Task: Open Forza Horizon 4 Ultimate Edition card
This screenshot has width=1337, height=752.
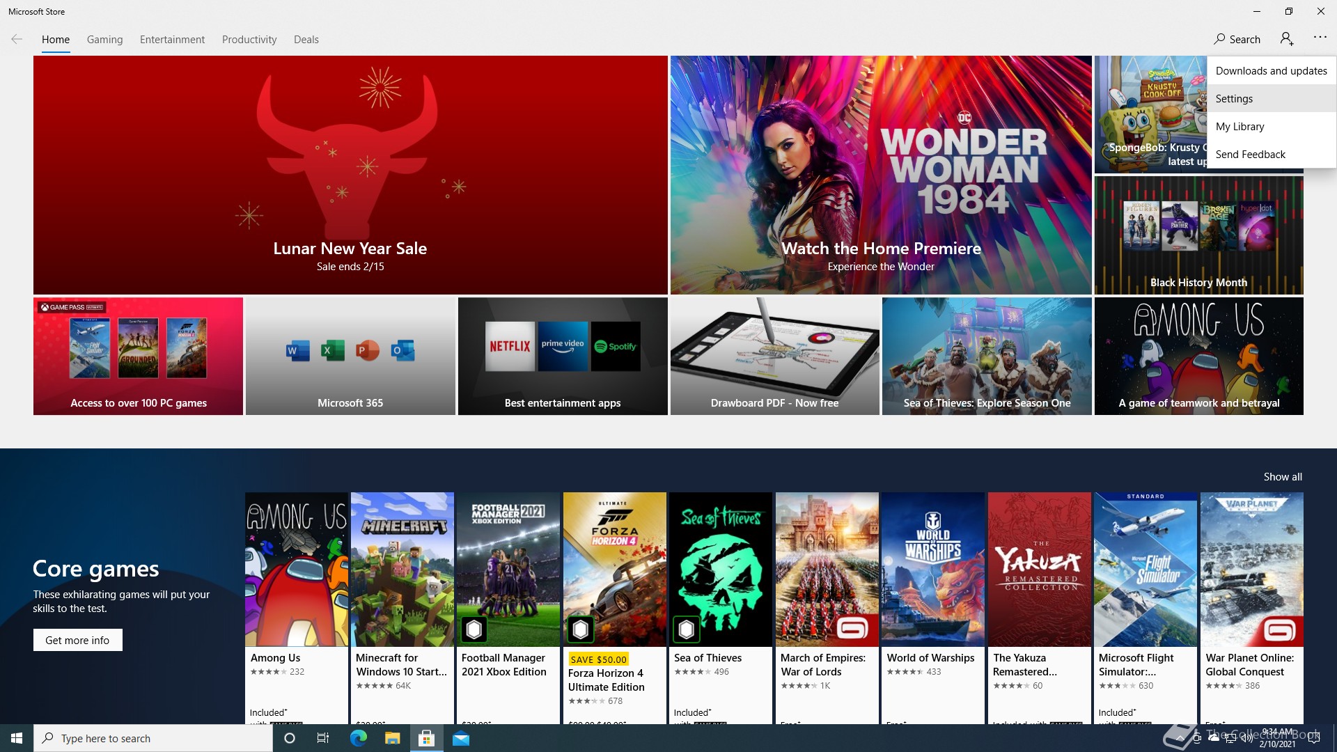Action: point(615,608)
